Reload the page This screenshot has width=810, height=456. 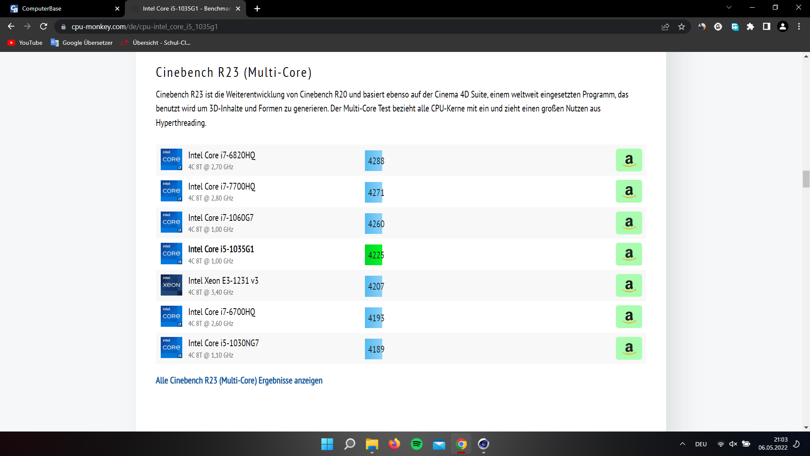(43, 27)
